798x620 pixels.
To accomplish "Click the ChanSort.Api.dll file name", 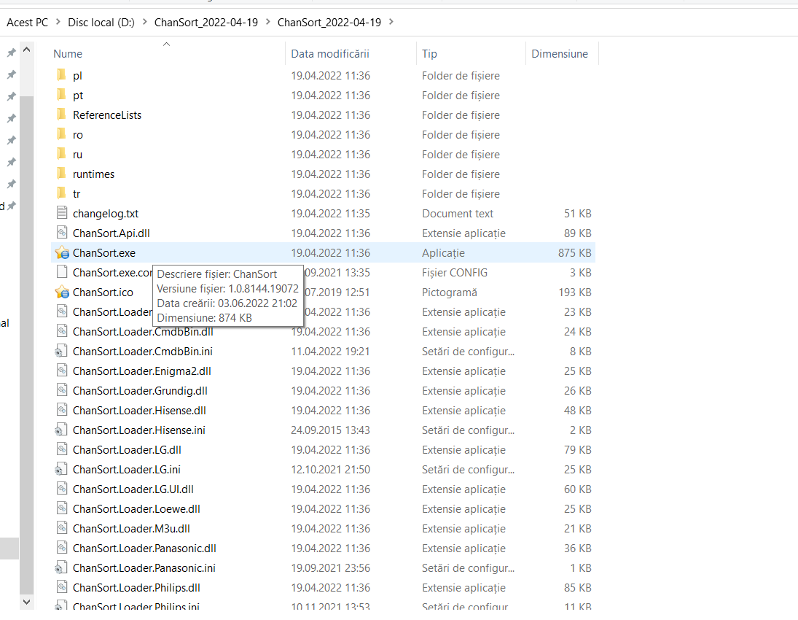I will coord(111,233).
